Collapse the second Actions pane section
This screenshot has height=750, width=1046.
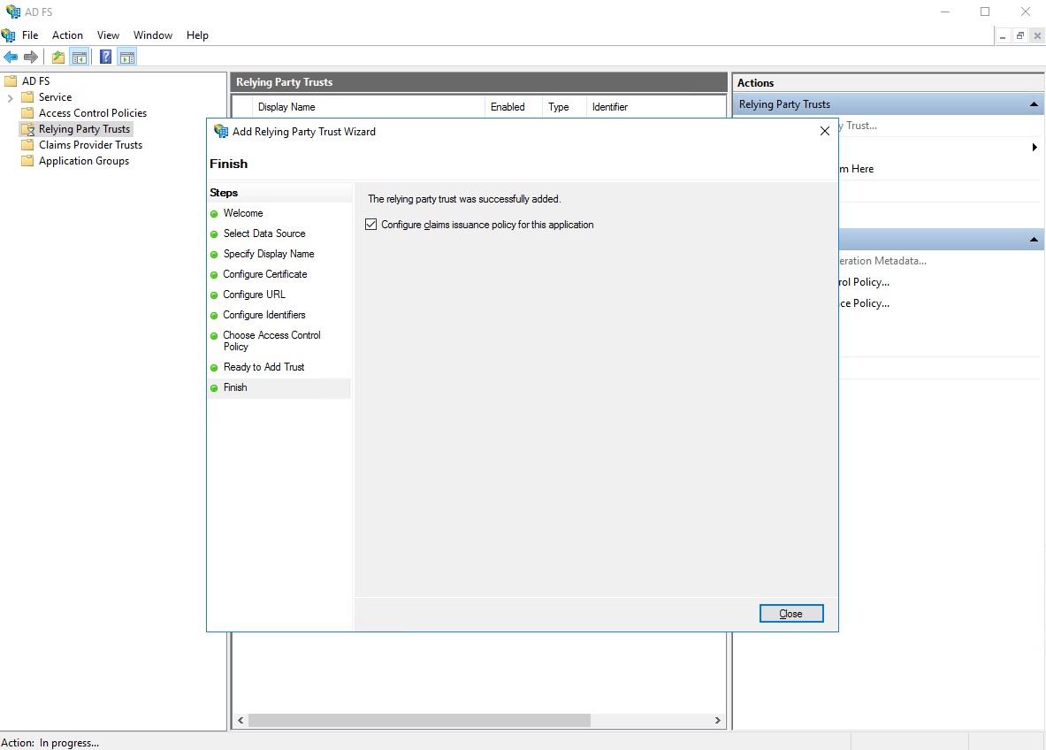[x=1033, y=240]
